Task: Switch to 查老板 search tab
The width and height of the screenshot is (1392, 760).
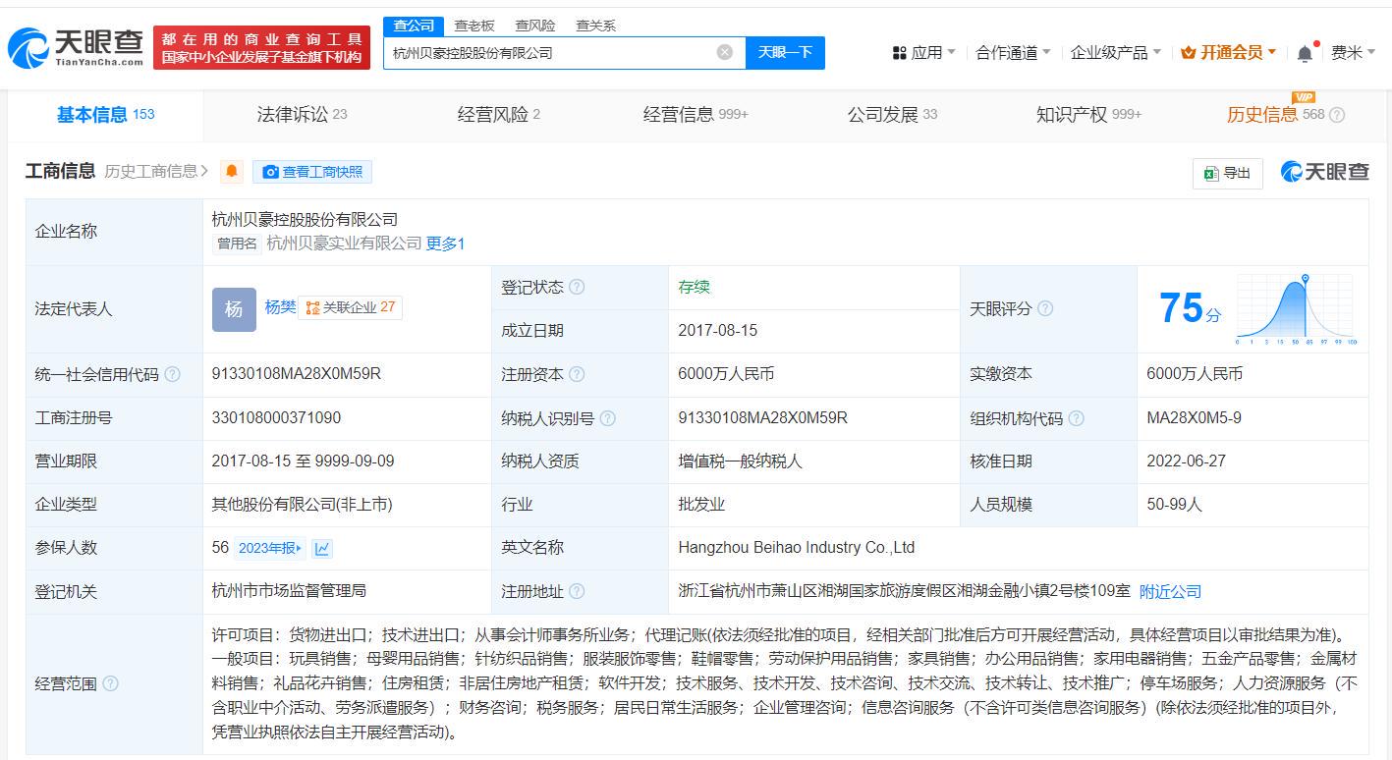Action: point(474,26)
